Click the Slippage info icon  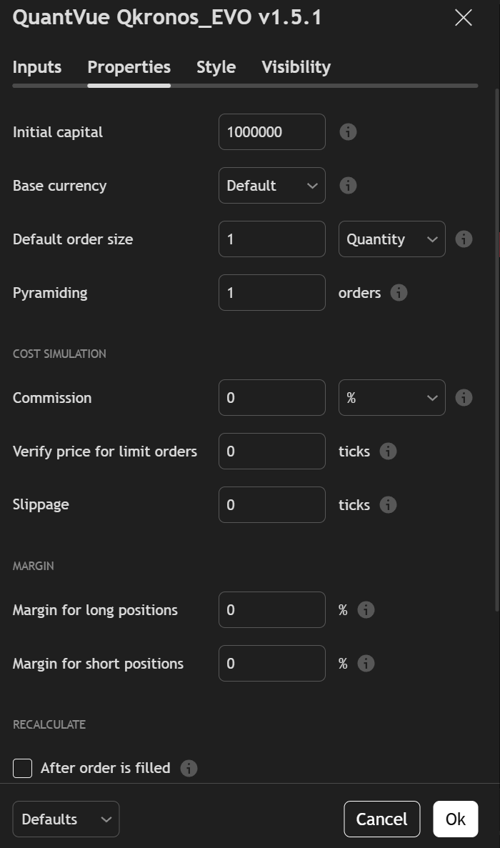click(388, 505)
